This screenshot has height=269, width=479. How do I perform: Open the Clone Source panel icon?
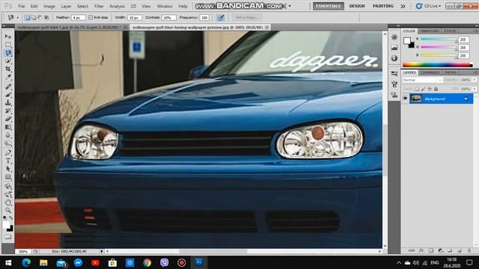[x=394, y=95]
